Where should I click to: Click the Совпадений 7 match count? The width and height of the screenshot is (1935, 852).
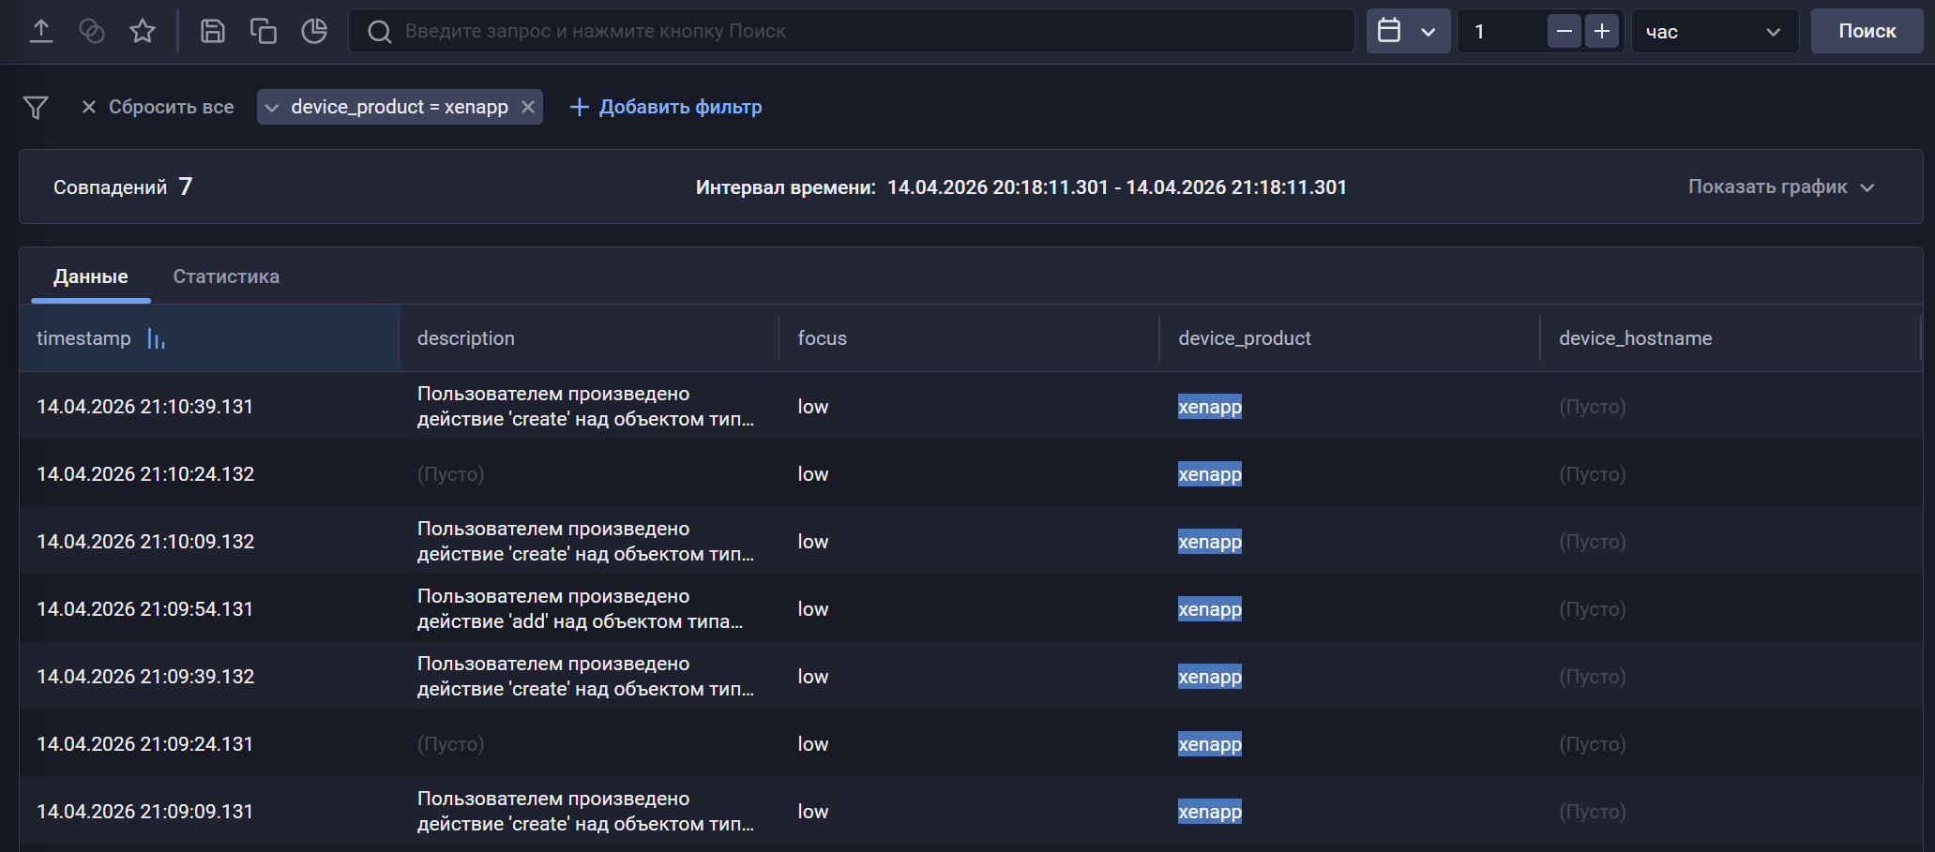click(123, 187)
